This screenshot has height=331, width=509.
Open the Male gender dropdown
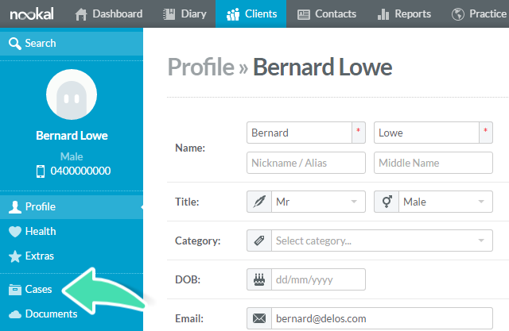pos(445,202)
